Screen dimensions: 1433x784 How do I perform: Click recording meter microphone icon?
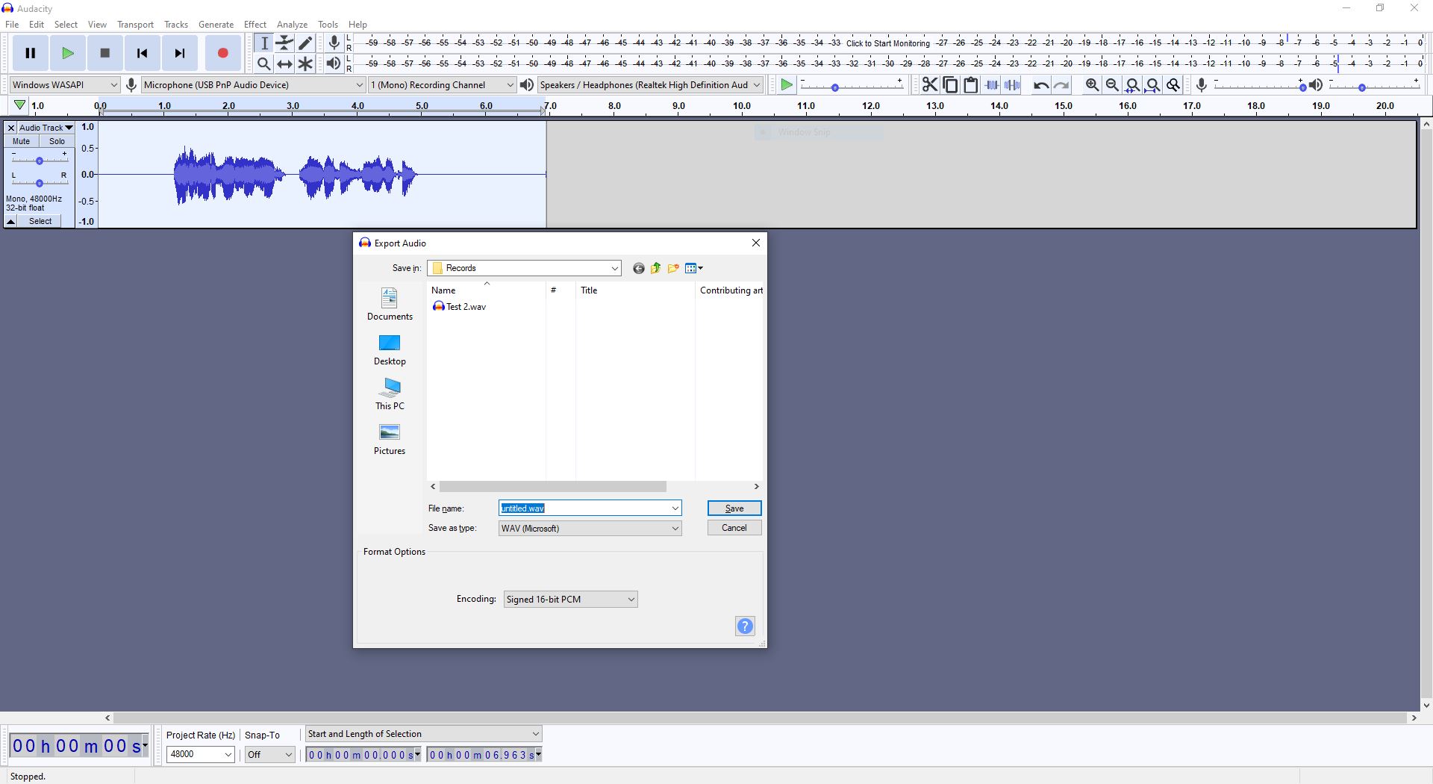point(334,43)
